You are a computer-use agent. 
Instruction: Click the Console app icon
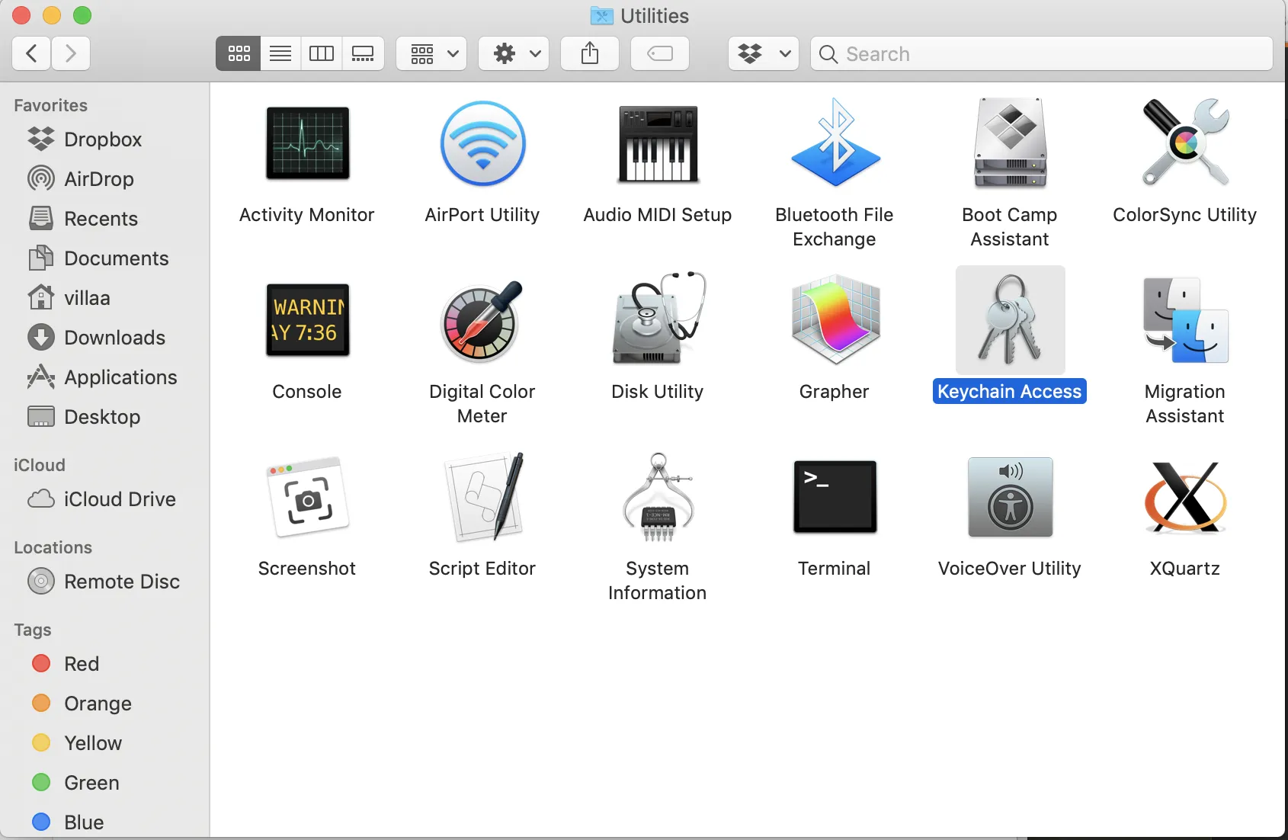(x=307, y=320)
